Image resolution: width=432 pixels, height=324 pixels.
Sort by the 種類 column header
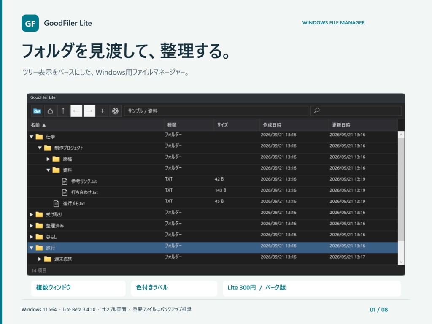189,125
